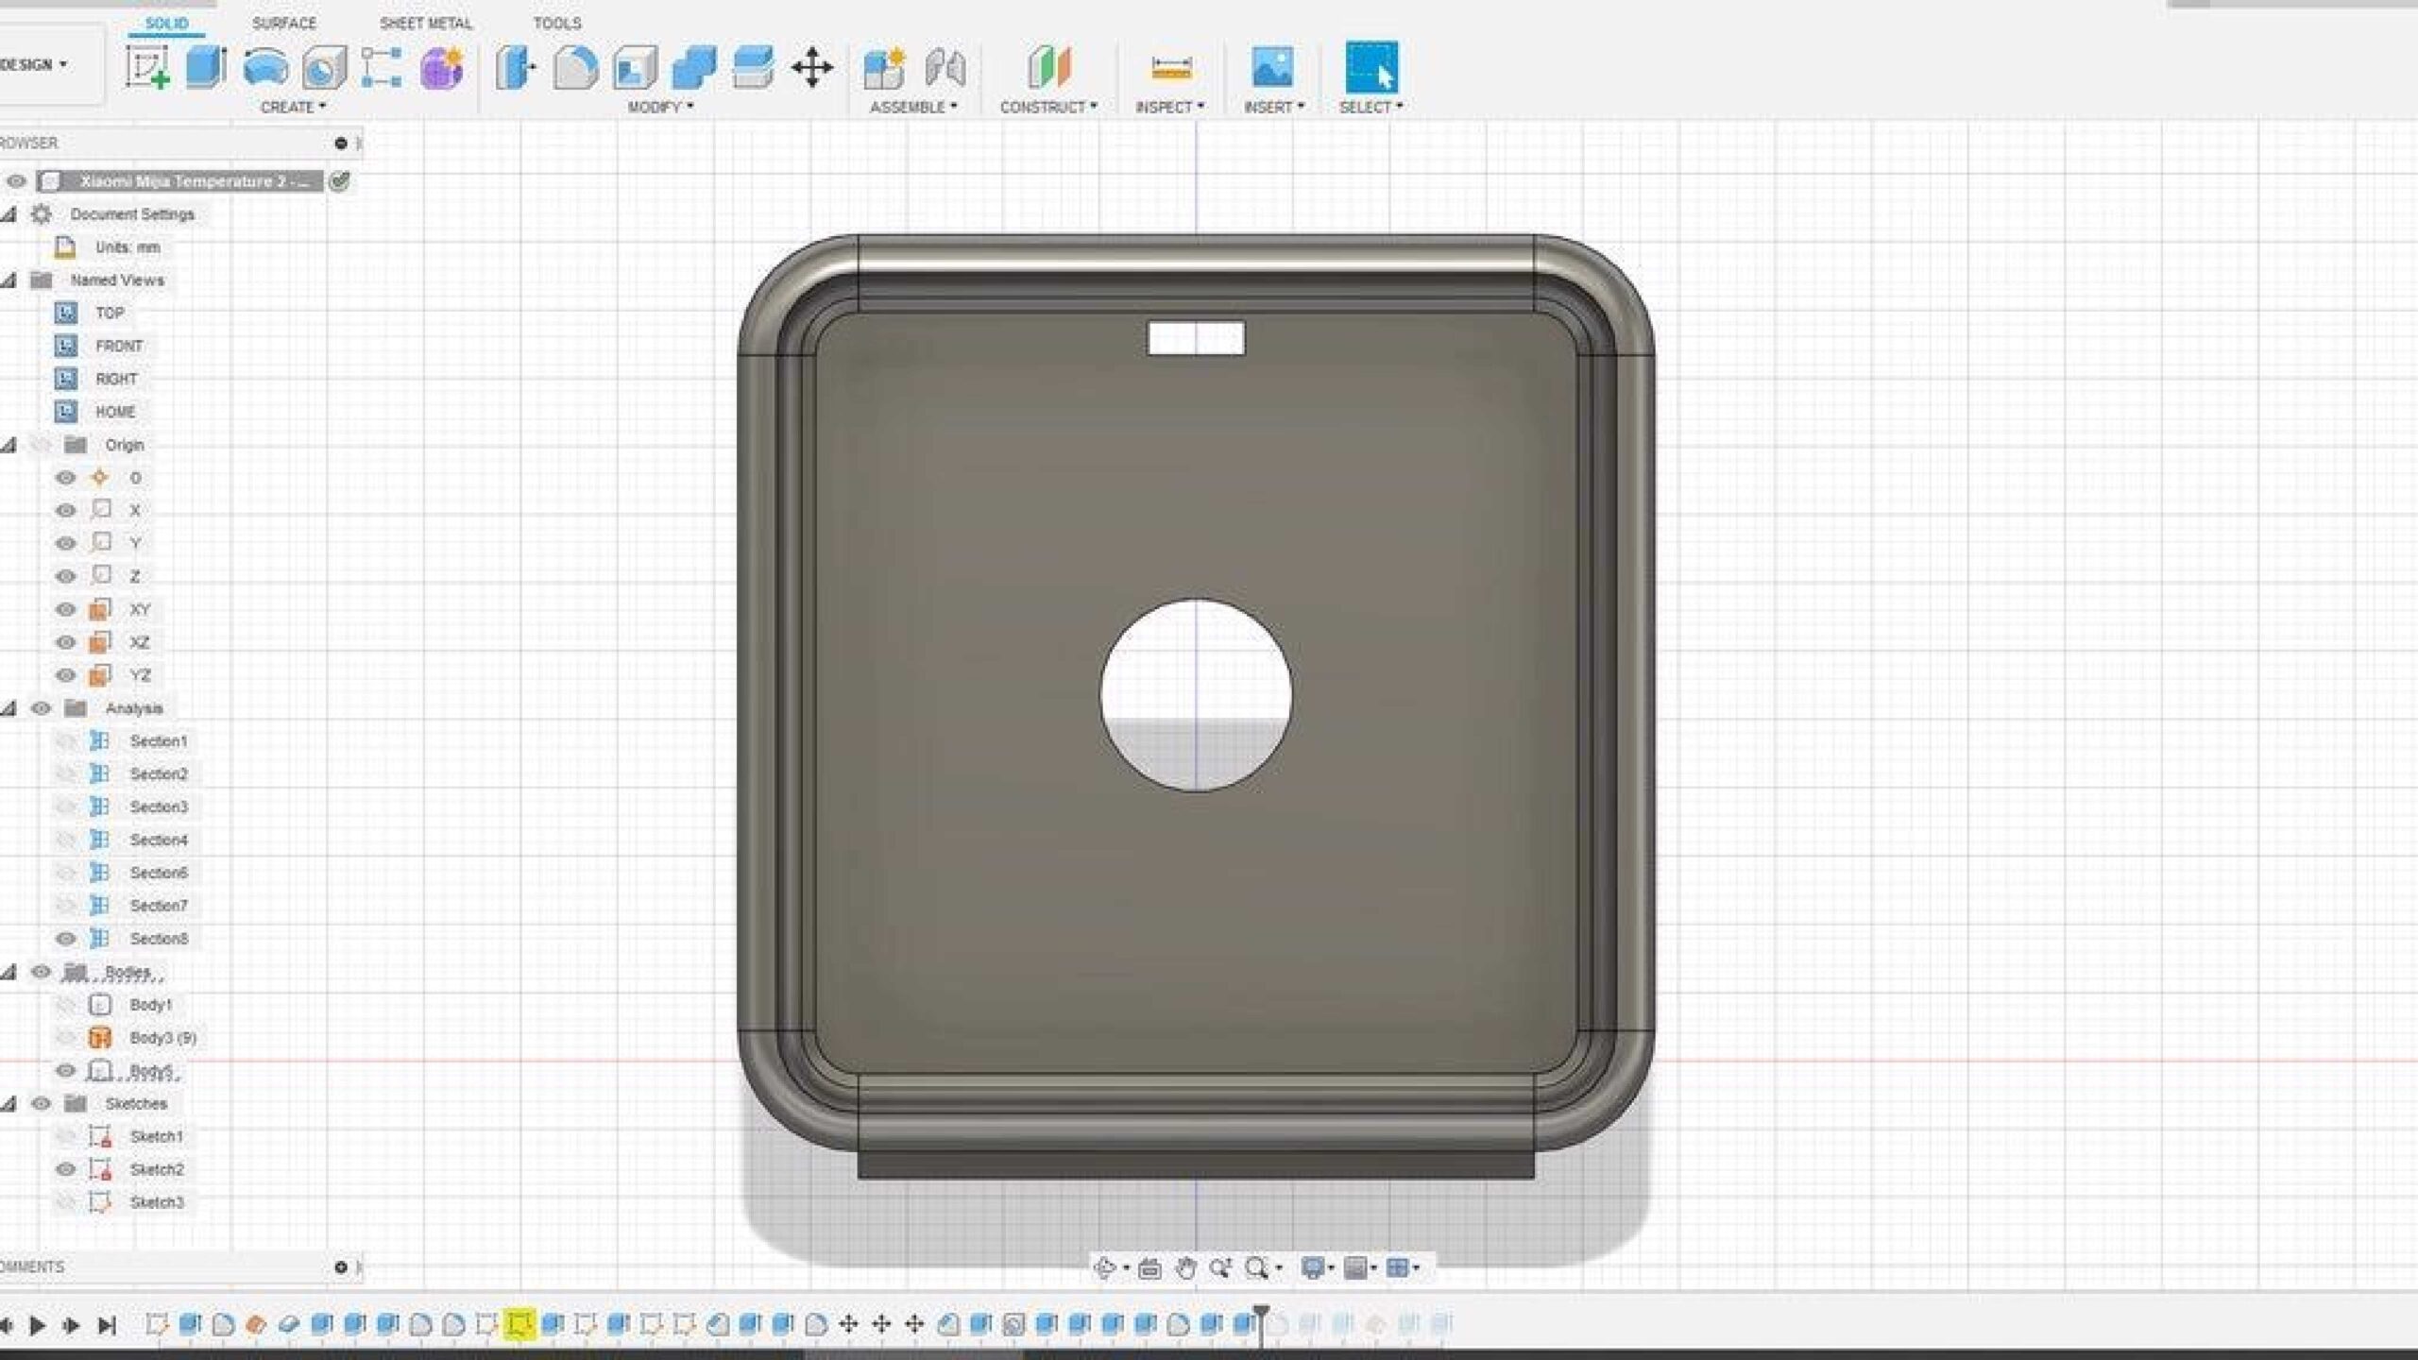
Task: Select the Combine bodies tool
Action: pyautogui.click(x=694, y=68)
